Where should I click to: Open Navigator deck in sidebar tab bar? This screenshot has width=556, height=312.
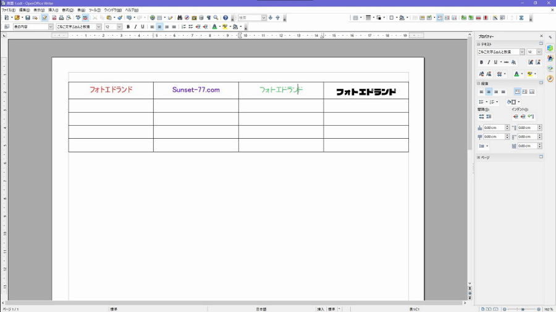(x=550, y=78)
